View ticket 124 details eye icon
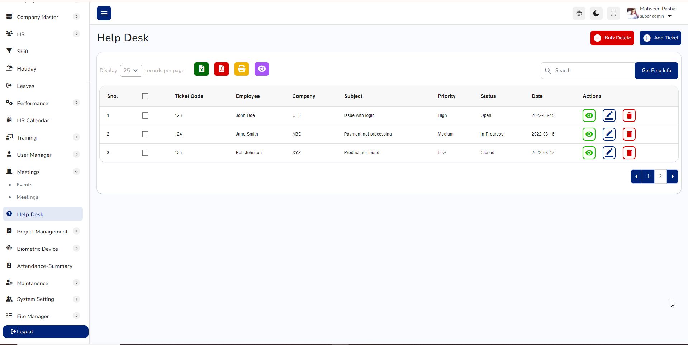 click(x=589, y=134)
